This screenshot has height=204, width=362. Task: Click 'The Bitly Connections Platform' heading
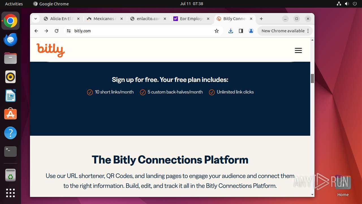170,160
